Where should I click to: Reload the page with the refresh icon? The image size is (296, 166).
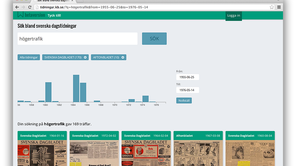[x=30, y=7]
